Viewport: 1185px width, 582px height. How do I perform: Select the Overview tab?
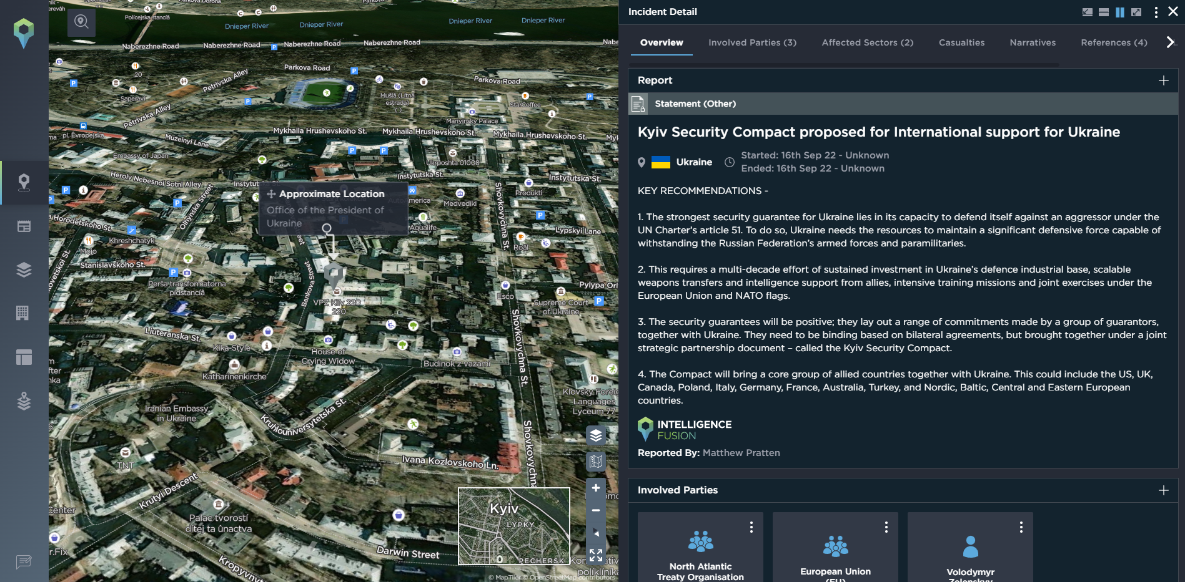[662, 42]
